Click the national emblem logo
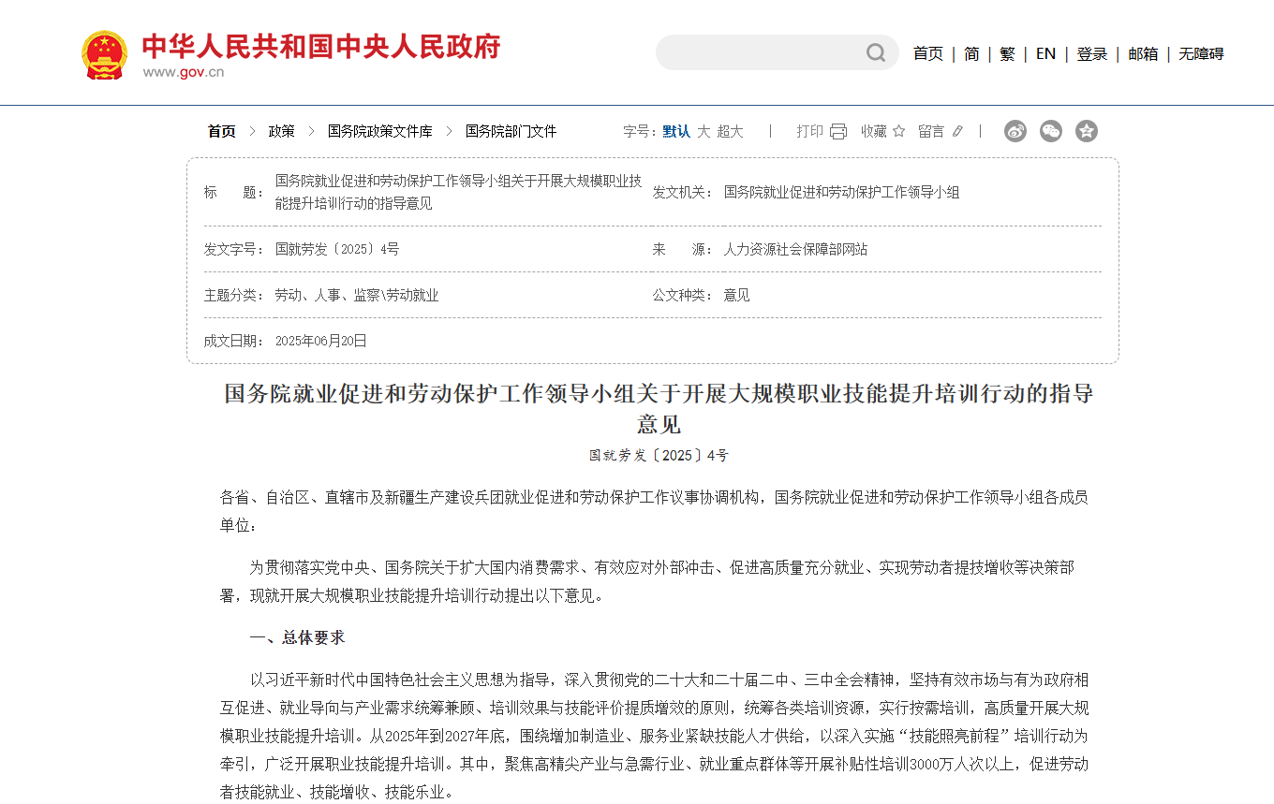This screenshot has height=804, width=1274. pyautogui.click(x=103, y=52)
